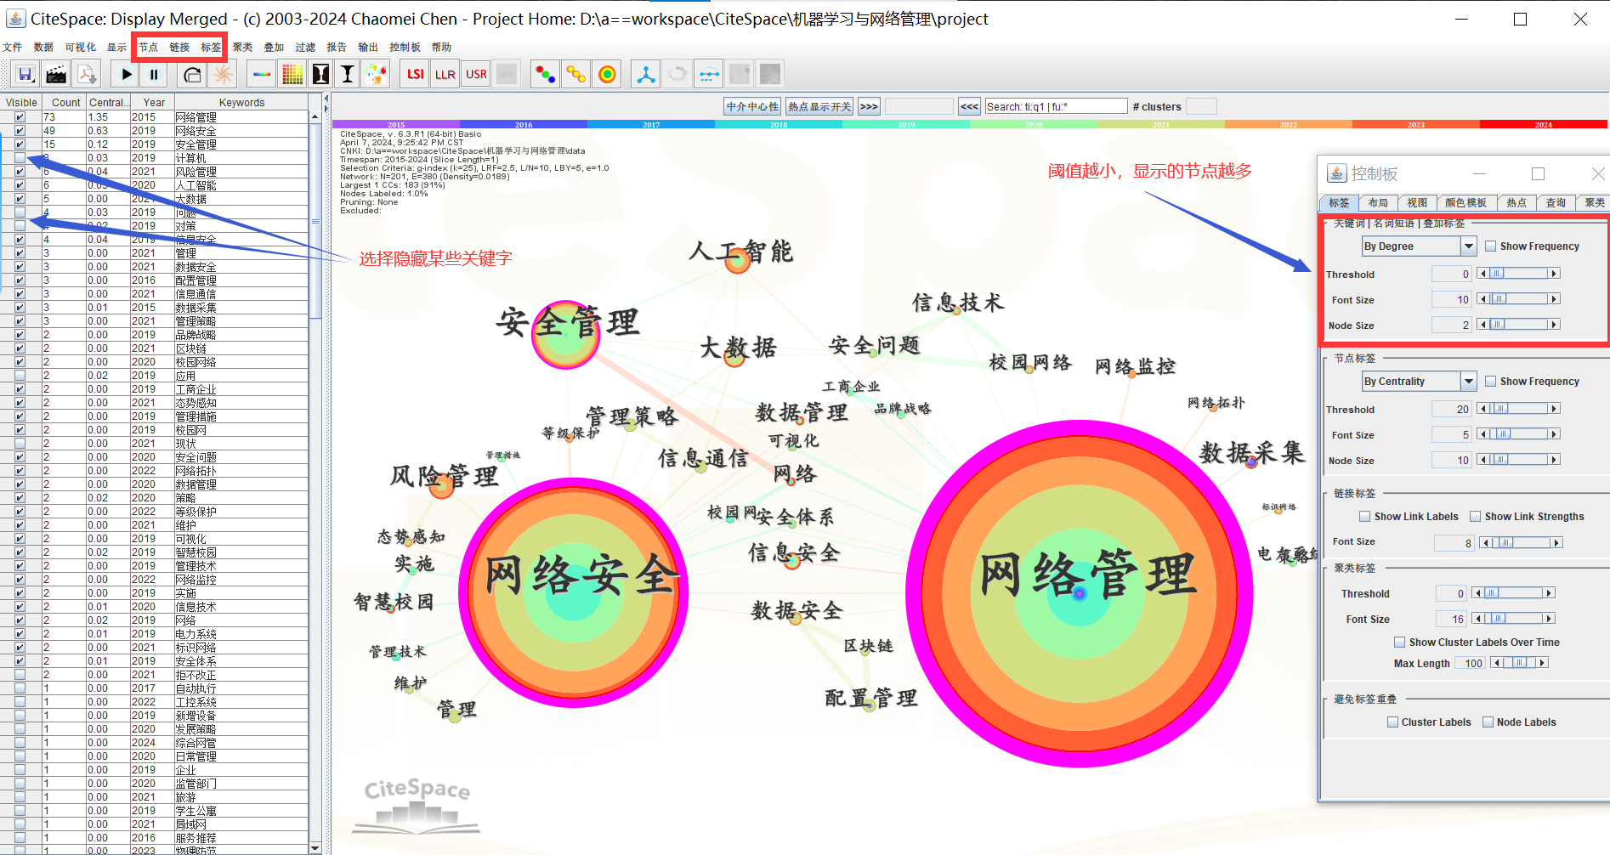Click the colorful paint splatter toolbar icon
This screenshot has width=1610, height=855.
[376, 75]
